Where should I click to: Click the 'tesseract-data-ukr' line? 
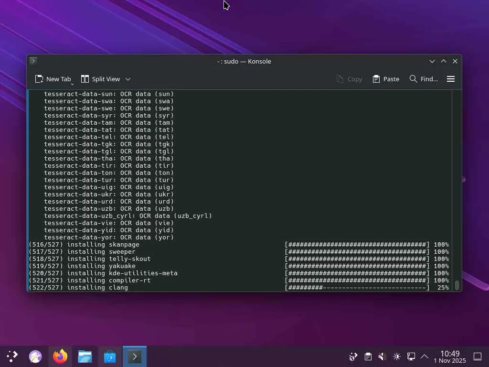109,194
